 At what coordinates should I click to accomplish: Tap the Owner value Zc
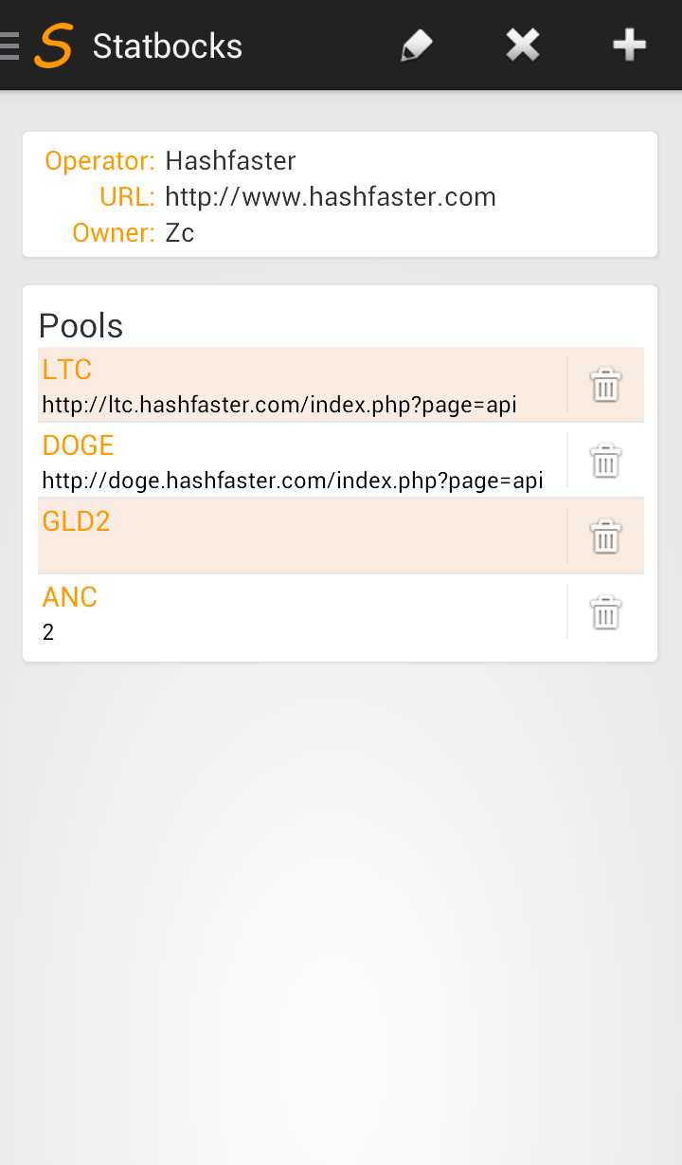(x=180, y=233)
